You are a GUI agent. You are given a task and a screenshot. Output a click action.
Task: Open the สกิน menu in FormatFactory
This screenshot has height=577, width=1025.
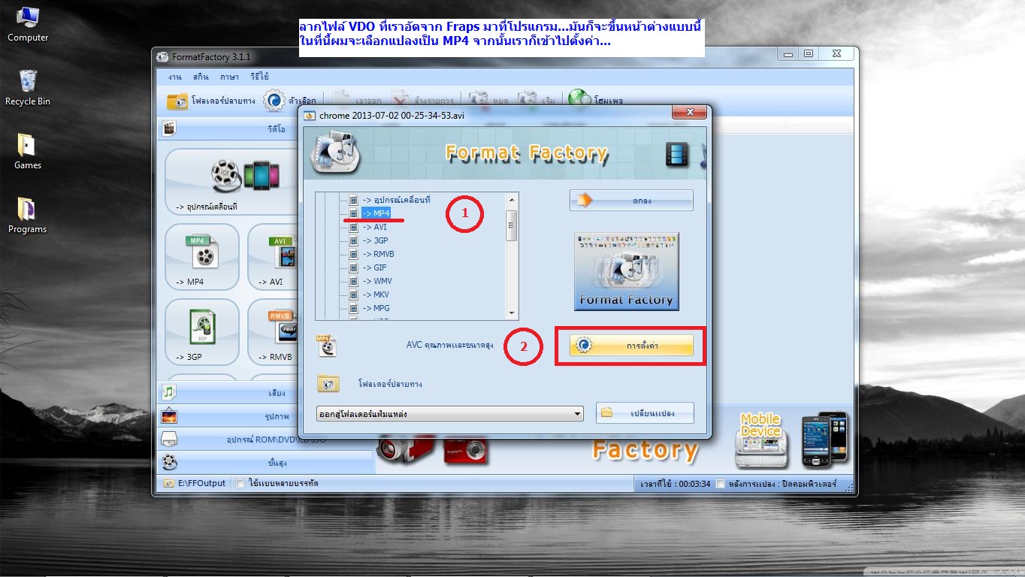point(201,77)
